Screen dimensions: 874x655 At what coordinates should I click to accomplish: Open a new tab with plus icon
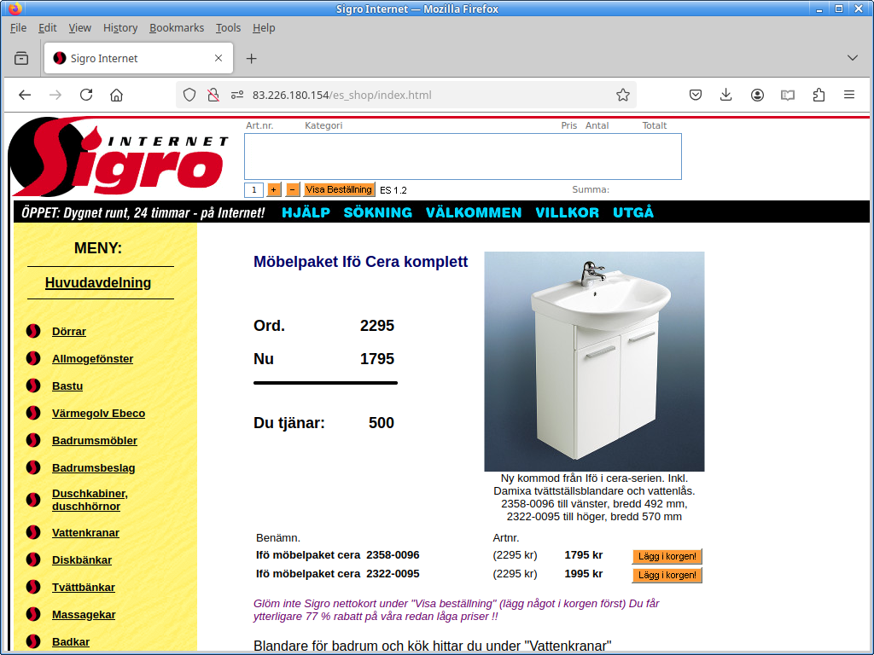(x=252, y=59)
